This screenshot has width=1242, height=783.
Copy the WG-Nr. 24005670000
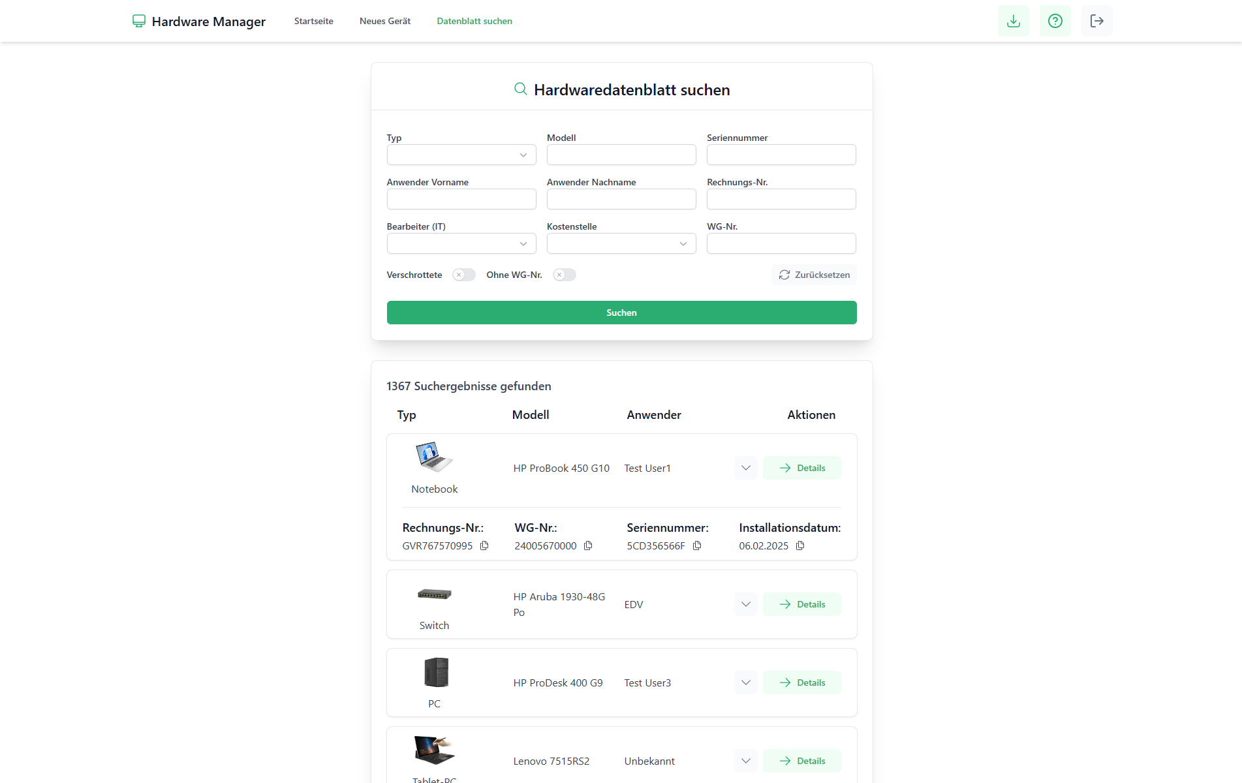click(587, 545)
